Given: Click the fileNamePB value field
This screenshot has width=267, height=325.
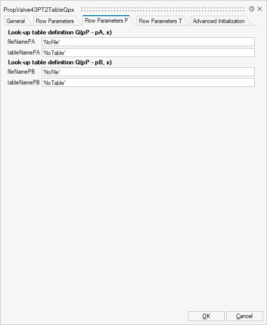Looking at the screenshot, I should tap(148, 72).
